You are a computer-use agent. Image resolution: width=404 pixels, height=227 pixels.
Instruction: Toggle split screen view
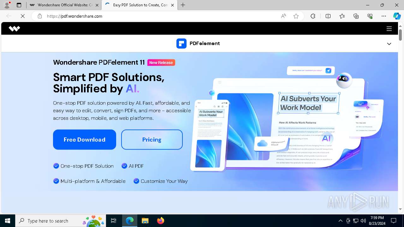tap(328, 16)
